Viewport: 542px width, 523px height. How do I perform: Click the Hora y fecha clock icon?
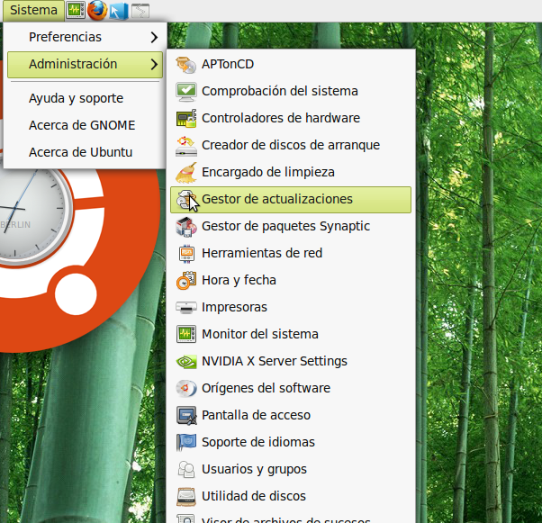[x=186, y=280]
